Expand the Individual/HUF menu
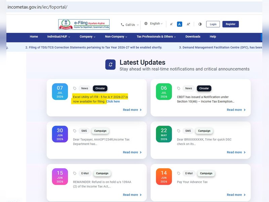 (59, 37)
